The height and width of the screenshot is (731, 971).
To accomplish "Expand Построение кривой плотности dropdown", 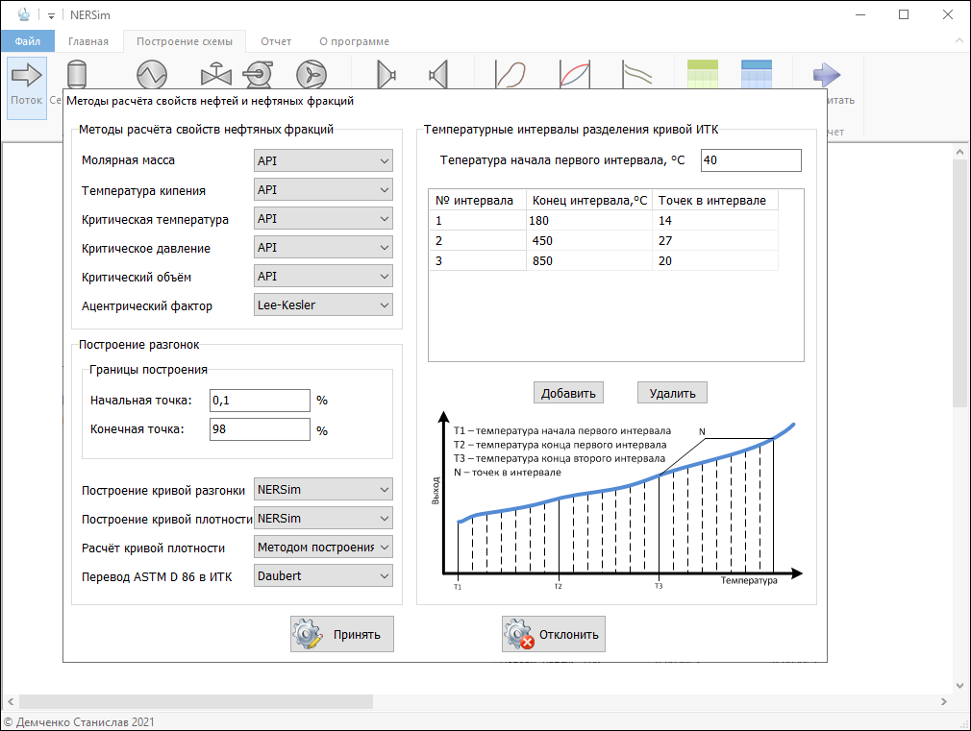I will point(323,518).
